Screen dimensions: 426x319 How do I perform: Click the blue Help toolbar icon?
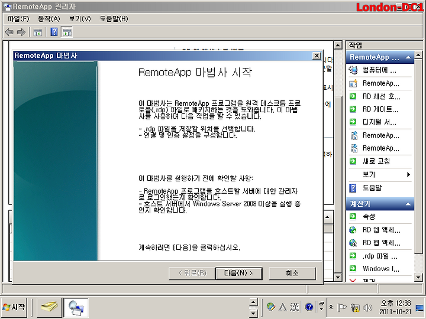tap(54, 32)
